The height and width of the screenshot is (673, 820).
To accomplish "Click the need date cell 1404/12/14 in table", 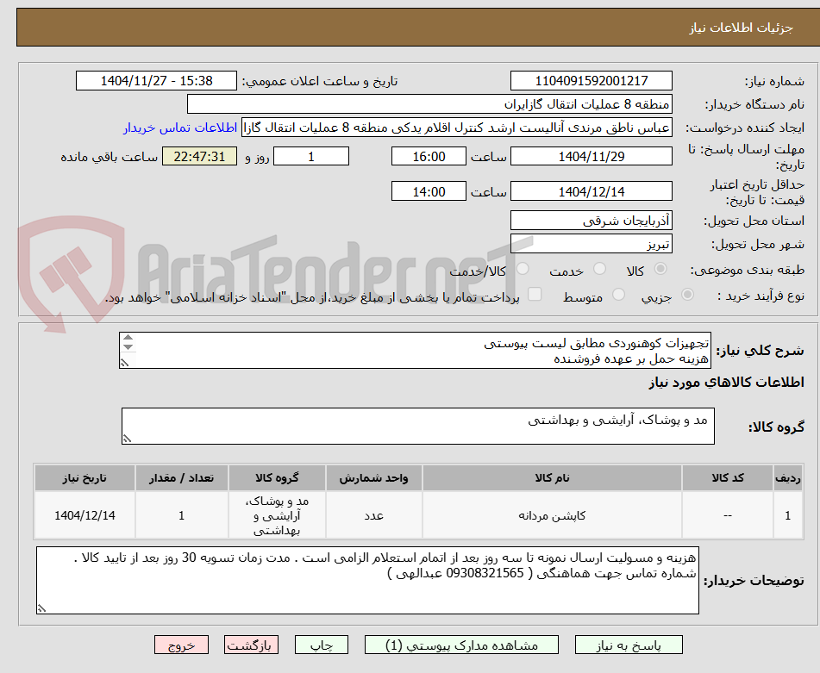I will (x=85, y=515).
